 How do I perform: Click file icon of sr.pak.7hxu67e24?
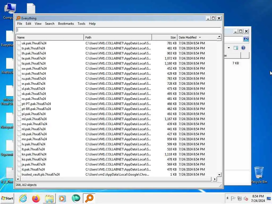19,84
